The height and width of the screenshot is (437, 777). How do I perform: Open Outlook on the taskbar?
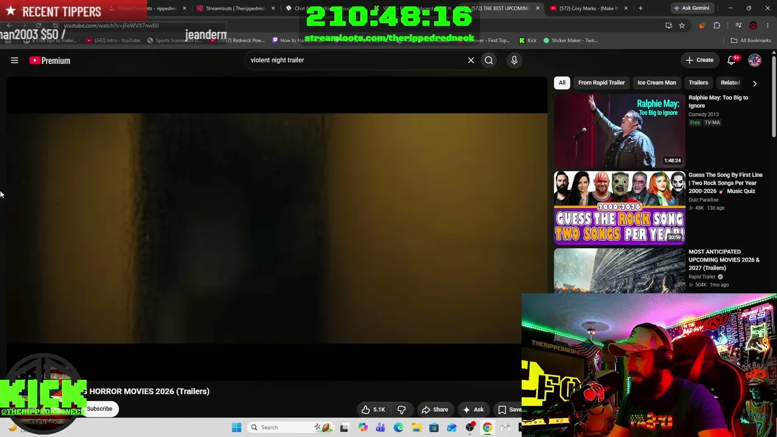452,427
